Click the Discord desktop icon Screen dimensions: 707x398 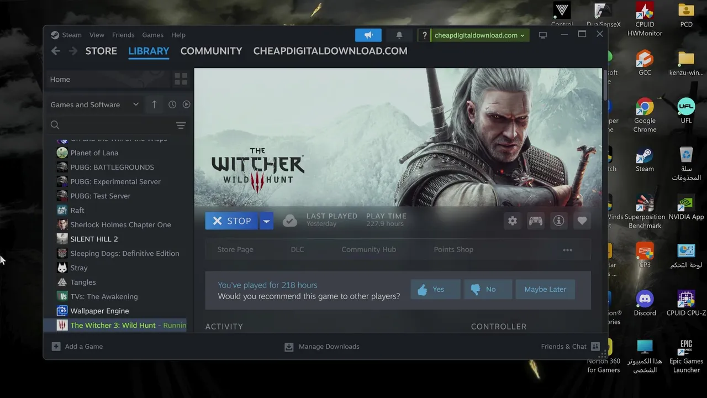[645, 303]
